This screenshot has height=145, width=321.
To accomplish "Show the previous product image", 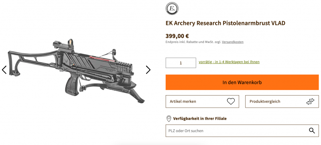I will [4, 70].
